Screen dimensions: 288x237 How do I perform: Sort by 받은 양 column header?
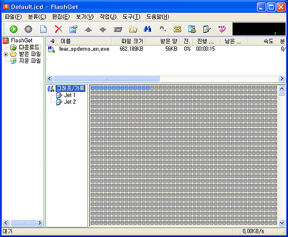163,41
